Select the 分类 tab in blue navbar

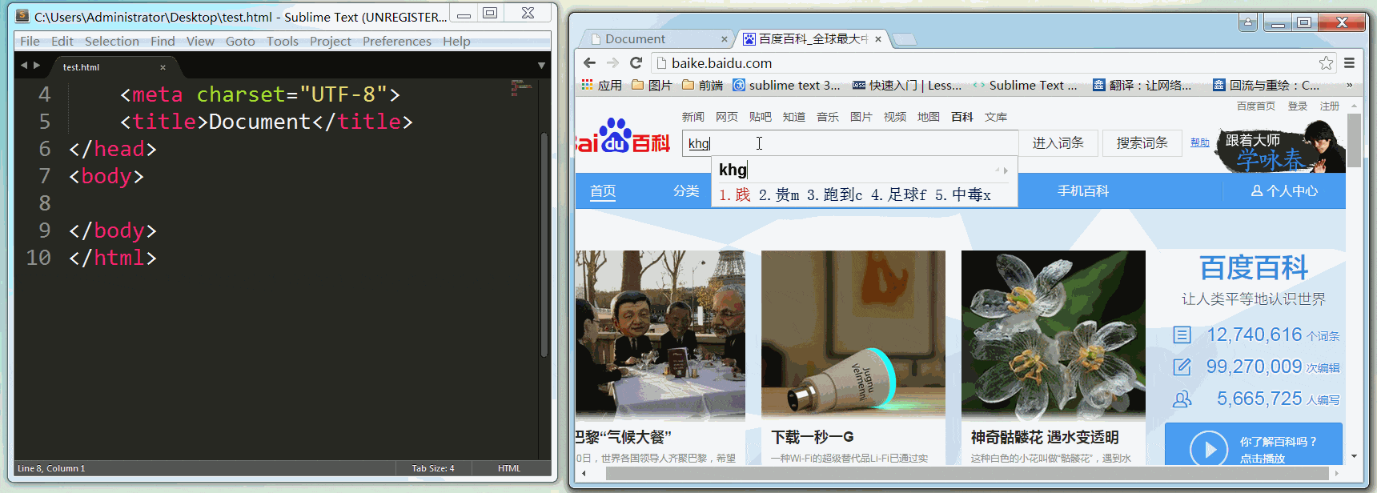point(686,191)
